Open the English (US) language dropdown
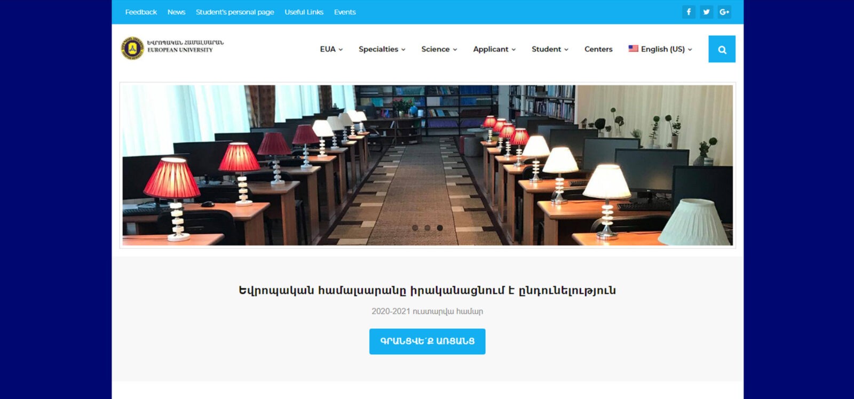This screenshot has height=399, width=854. point(660,49)
